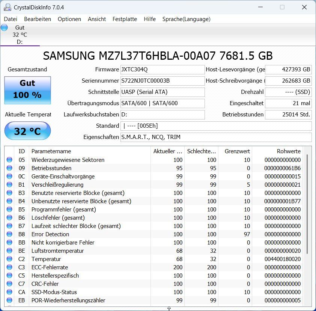The image size is (316, 311).
Task: Select the Verschleißregulierung parameter name
Action: (x=57, y=185)
